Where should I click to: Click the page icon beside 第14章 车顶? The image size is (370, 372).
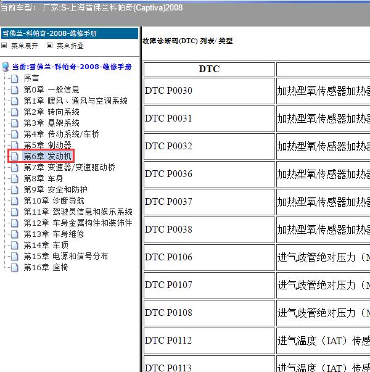(x=15, y=245)
